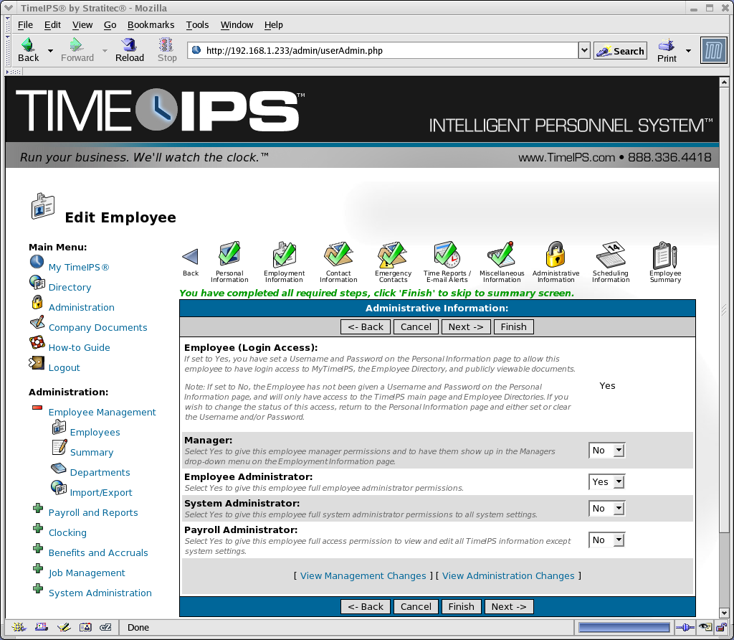The height and width of the screenshot is (640, 734).
Task: Click the Logout door icon
Action: (37, 362)
